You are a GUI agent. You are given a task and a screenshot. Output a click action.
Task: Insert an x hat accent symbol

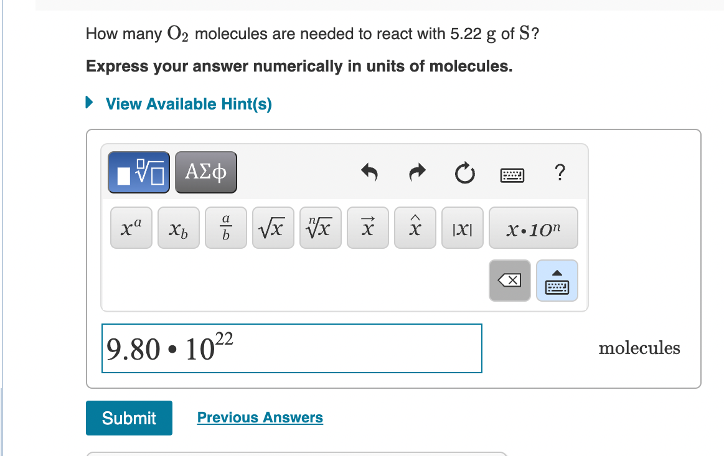coord(415,228)
